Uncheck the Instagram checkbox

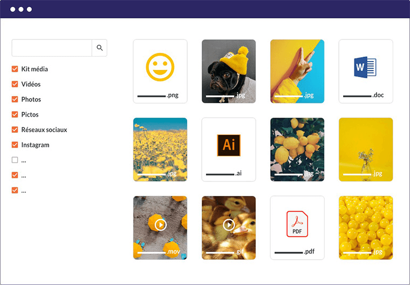(x=15, y=145)
